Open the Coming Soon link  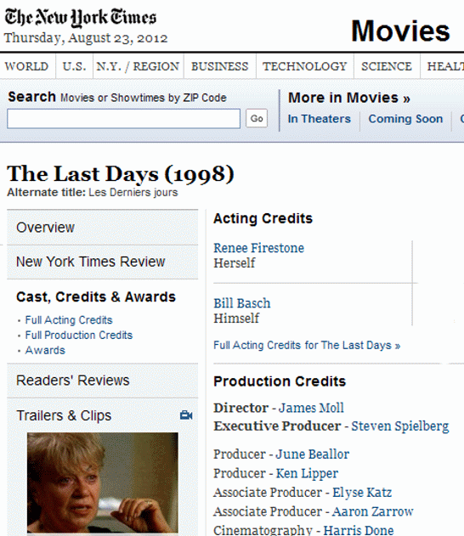point(405,119)
